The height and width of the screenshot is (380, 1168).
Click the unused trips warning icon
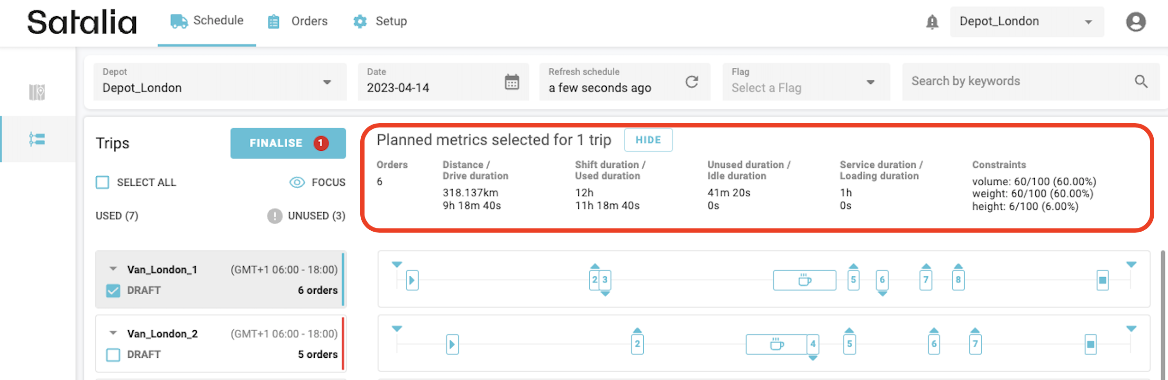[x=274, y=216]
